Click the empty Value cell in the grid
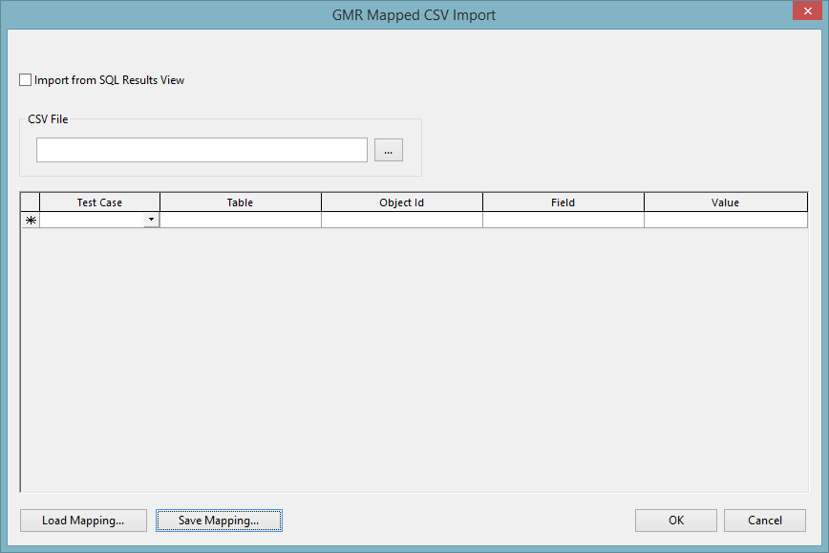 [x=725, y=220]
